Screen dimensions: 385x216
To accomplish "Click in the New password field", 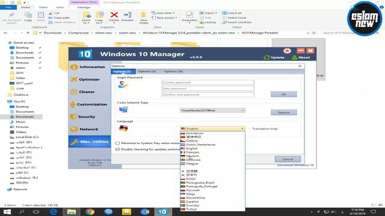I will [x=208, y=88].
